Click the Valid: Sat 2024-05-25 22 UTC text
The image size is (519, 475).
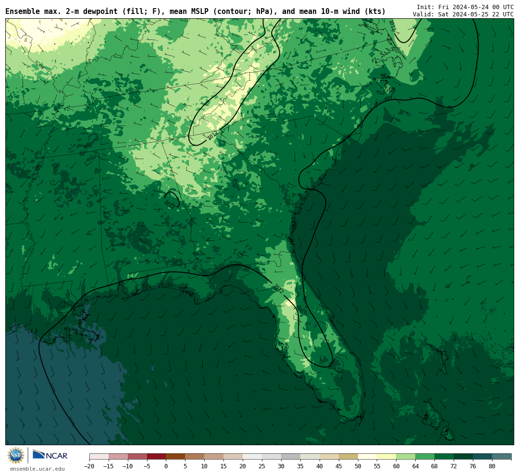463,14
